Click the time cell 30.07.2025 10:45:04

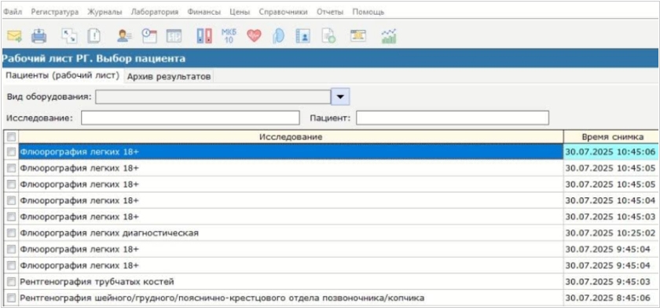click(x=610, y=200)
